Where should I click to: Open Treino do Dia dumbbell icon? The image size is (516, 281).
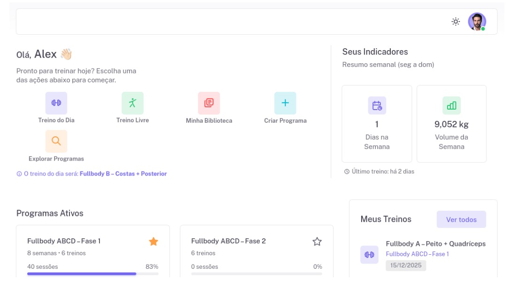point(56,103)
